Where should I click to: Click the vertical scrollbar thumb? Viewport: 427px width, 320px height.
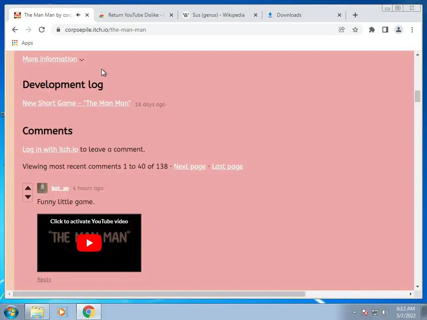pyautogui.click(x=417, y=96)
